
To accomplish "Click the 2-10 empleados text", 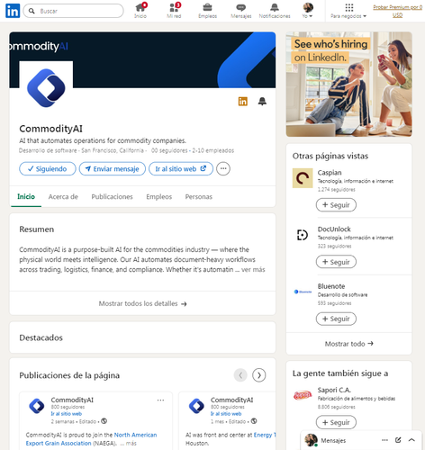I will (x=213, y=150).
